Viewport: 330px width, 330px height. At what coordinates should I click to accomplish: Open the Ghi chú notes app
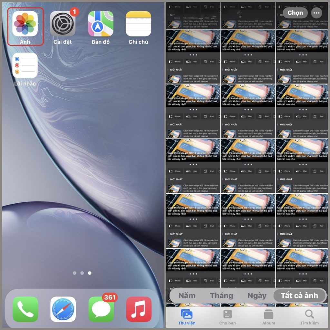138,24
